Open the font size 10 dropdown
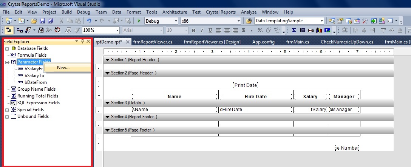The width and height of the screenshot is (411, 167). 186,30
